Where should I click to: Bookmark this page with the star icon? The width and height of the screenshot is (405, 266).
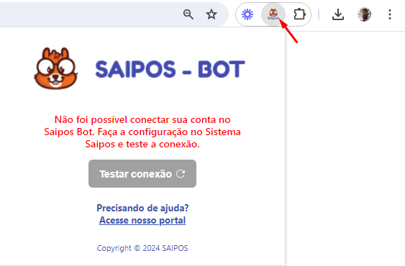[x=211, y=14]
